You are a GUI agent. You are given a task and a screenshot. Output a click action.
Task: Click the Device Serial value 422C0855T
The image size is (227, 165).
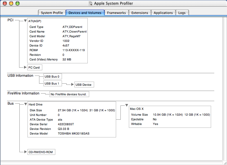[x=66, y=124]
